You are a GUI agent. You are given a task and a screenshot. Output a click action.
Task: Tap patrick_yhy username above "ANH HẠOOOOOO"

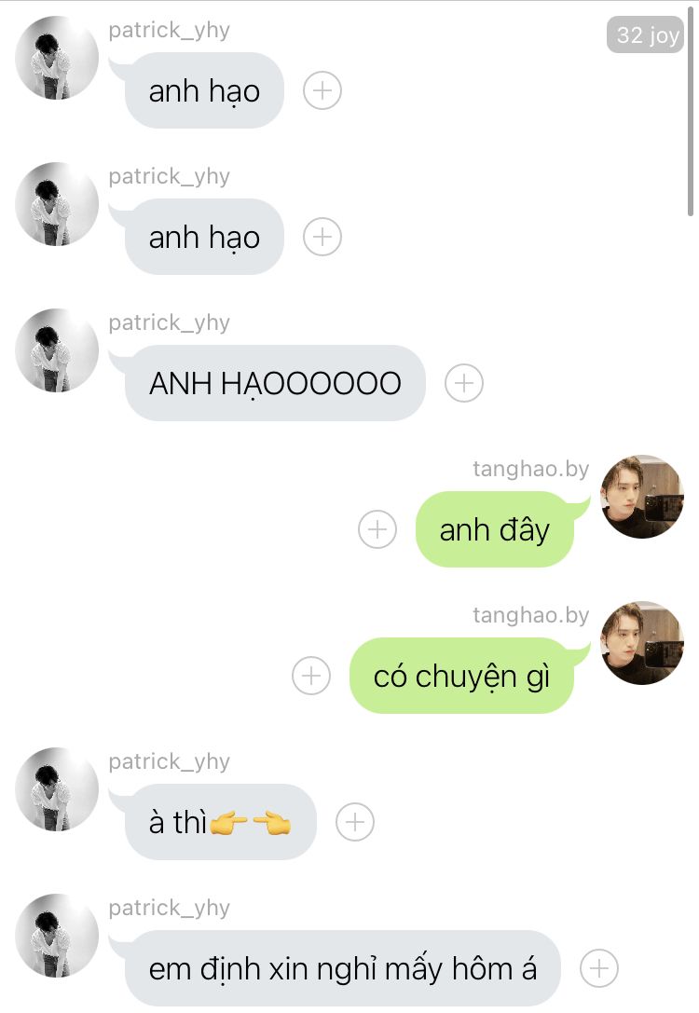(x=170, y=322)
